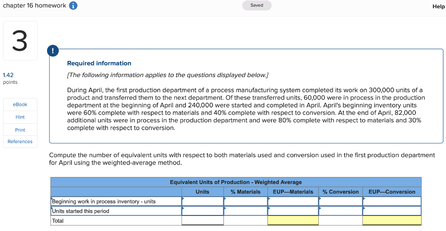The image size is (446, 231).
Task: Click the 'Equivalent Units of Production - Weighted Average' header
Action: 236,182
